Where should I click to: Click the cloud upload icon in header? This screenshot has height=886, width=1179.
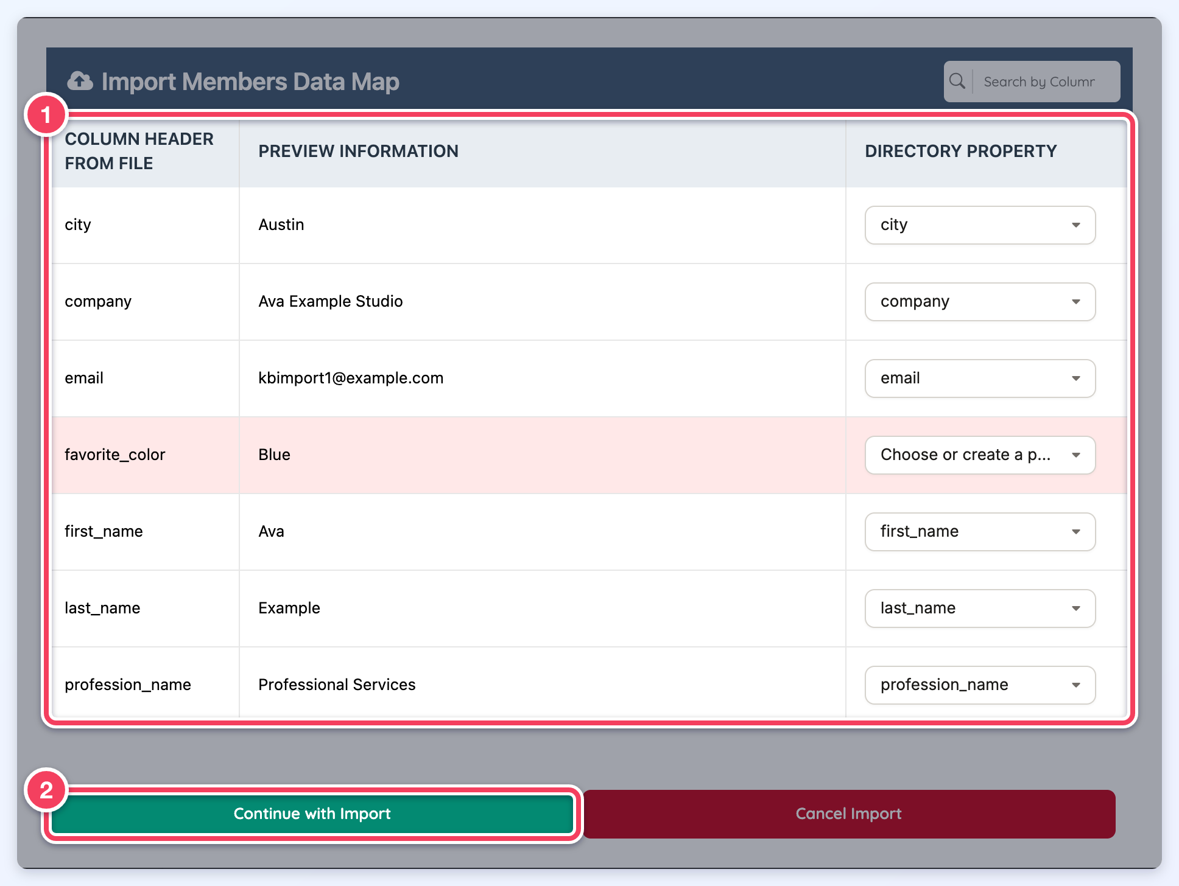[80, 81]
